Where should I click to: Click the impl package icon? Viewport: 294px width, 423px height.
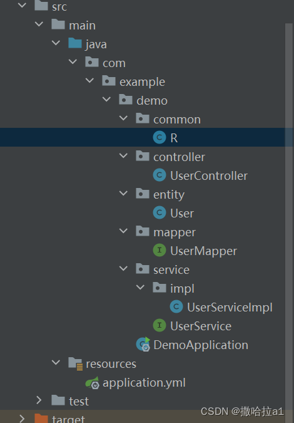click(x=160, y=288)
